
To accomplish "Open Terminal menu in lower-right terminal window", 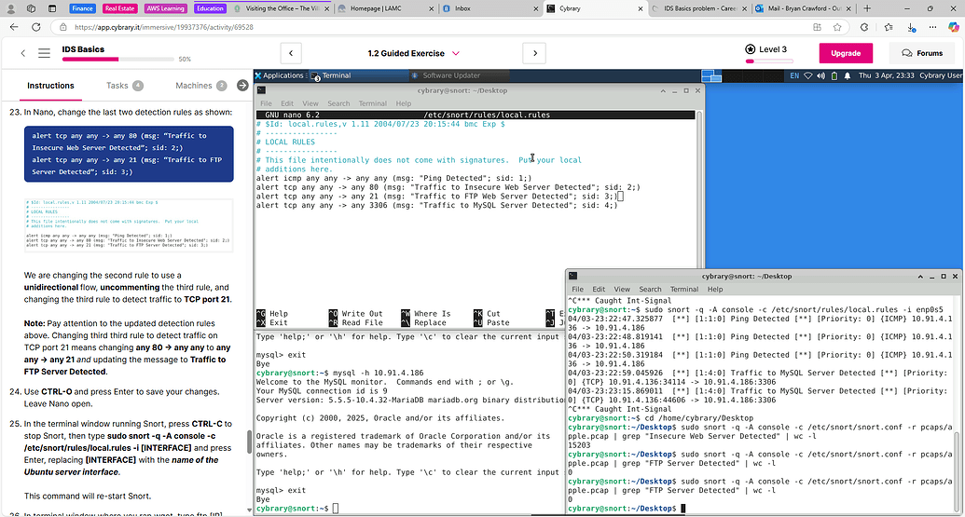I will pyautogui.click(x=683, y=290).
